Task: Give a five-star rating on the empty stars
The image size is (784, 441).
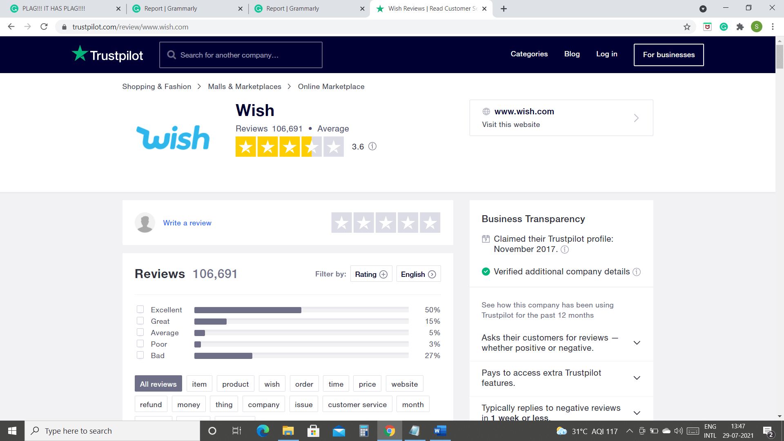Action: pyautogui.click(x=430, y=223)
